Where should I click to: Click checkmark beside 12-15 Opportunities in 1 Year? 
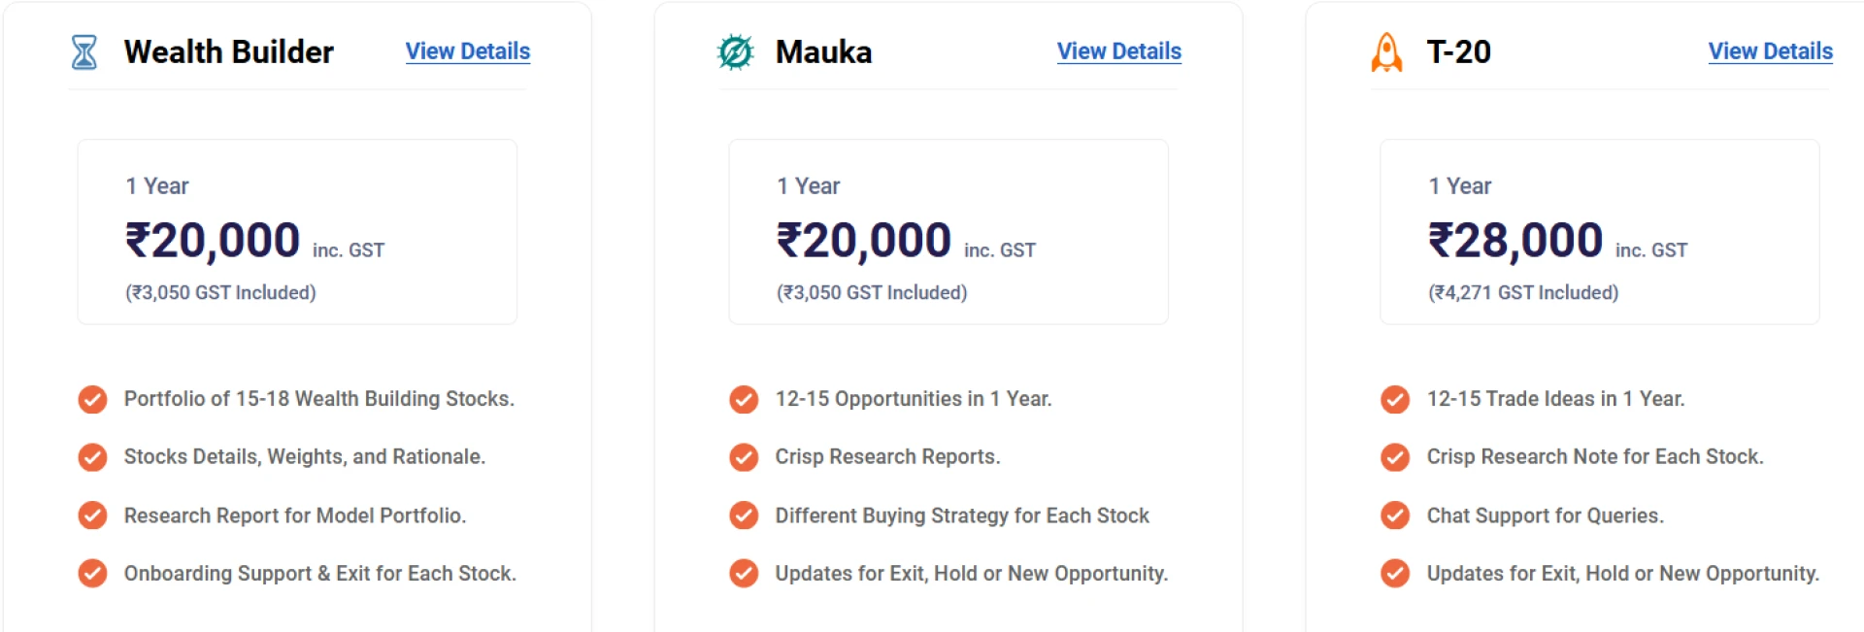744,399
